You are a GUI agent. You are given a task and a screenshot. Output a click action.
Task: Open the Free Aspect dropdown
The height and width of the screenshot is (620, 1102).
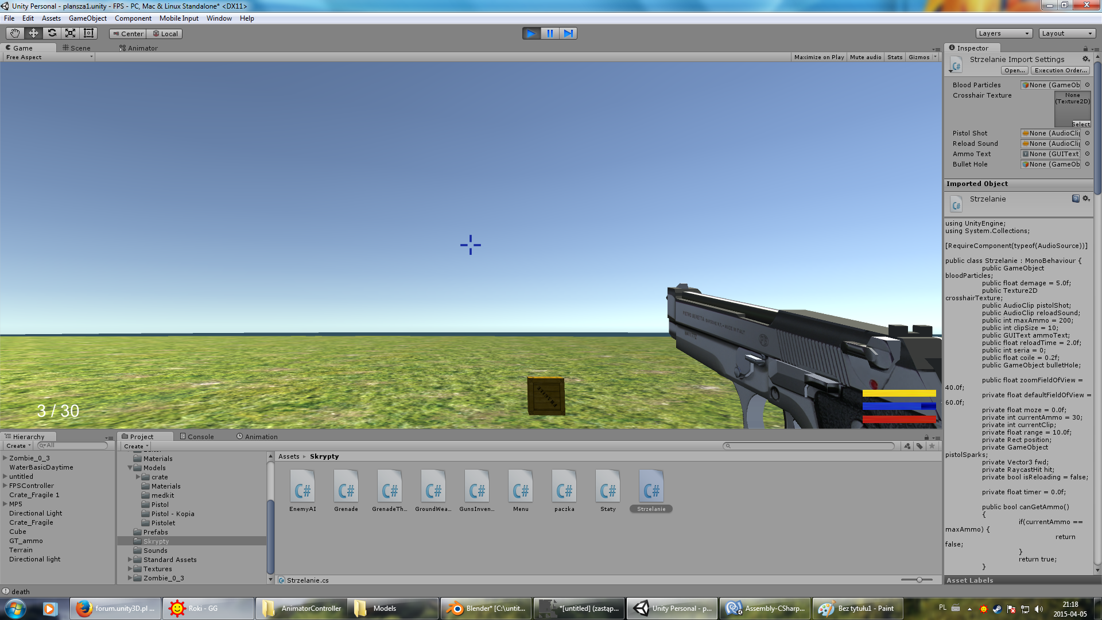(x=49, y=57)
